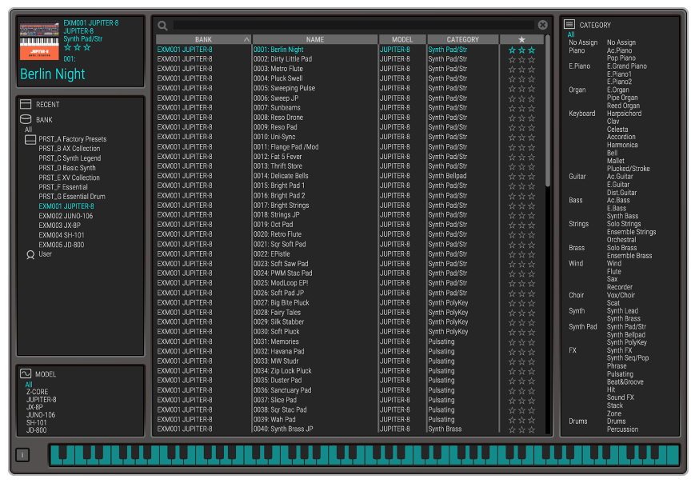The height and width of the screenshot is (487, 695).
Task: Select the Synth Pad category group
Action: click(x=583, y=326)
